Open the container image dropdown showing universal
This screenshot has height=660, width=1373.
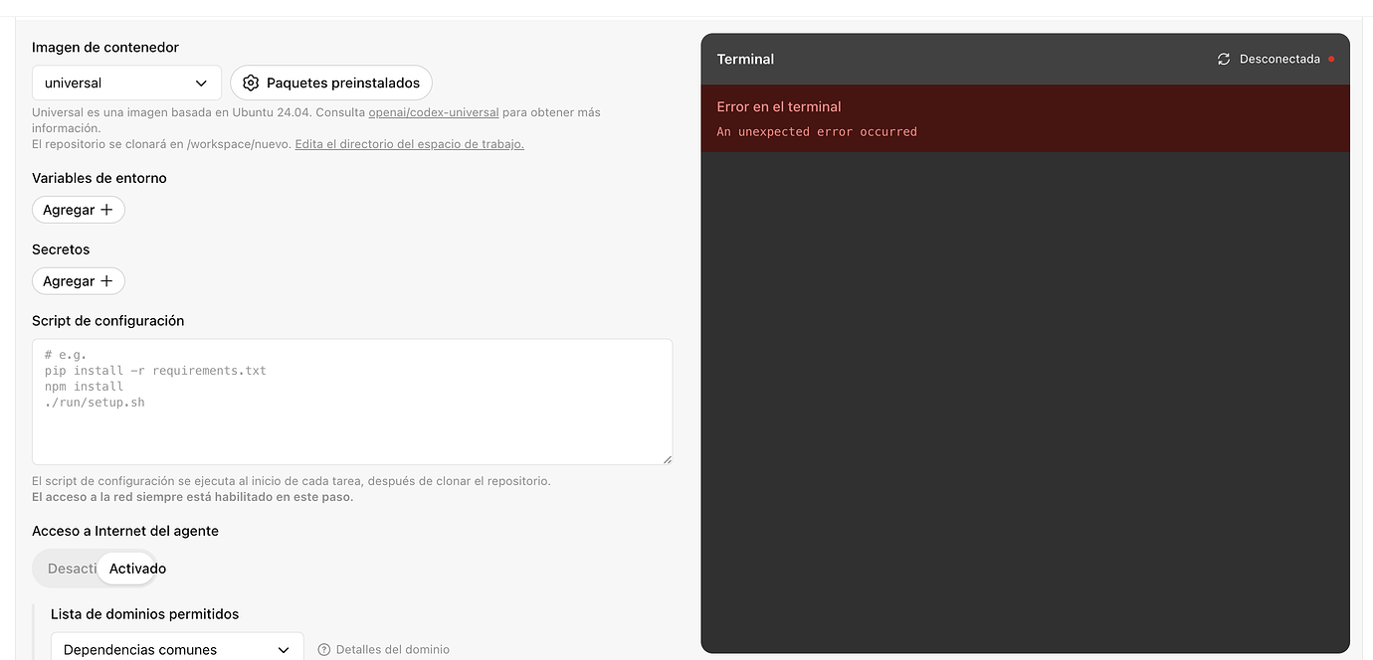tap(126, 82)
